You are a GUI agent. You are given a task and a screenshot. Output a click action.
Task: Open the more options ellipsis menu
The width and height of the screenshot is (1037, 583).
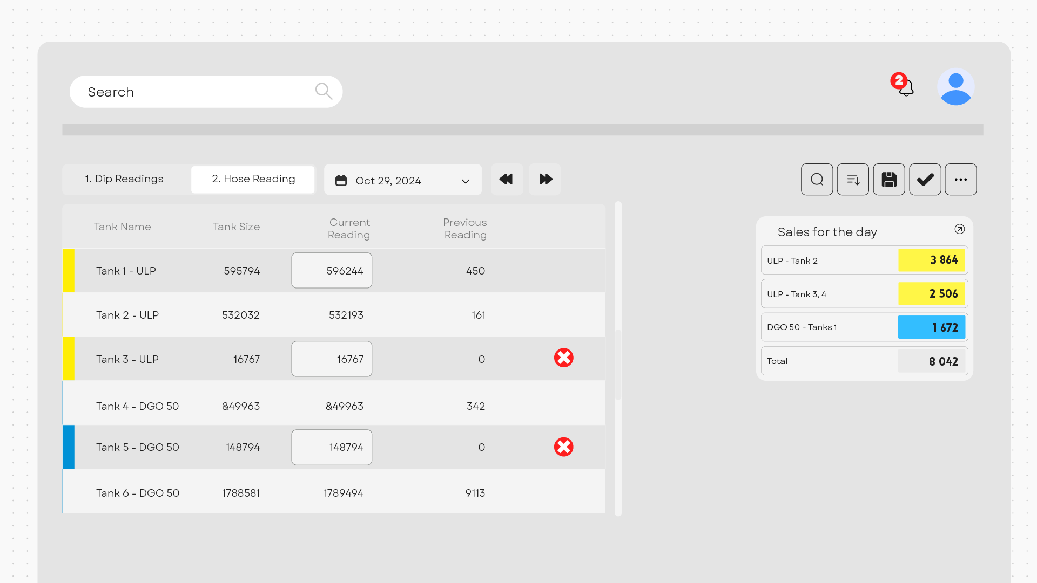click(x=960, y=179)
